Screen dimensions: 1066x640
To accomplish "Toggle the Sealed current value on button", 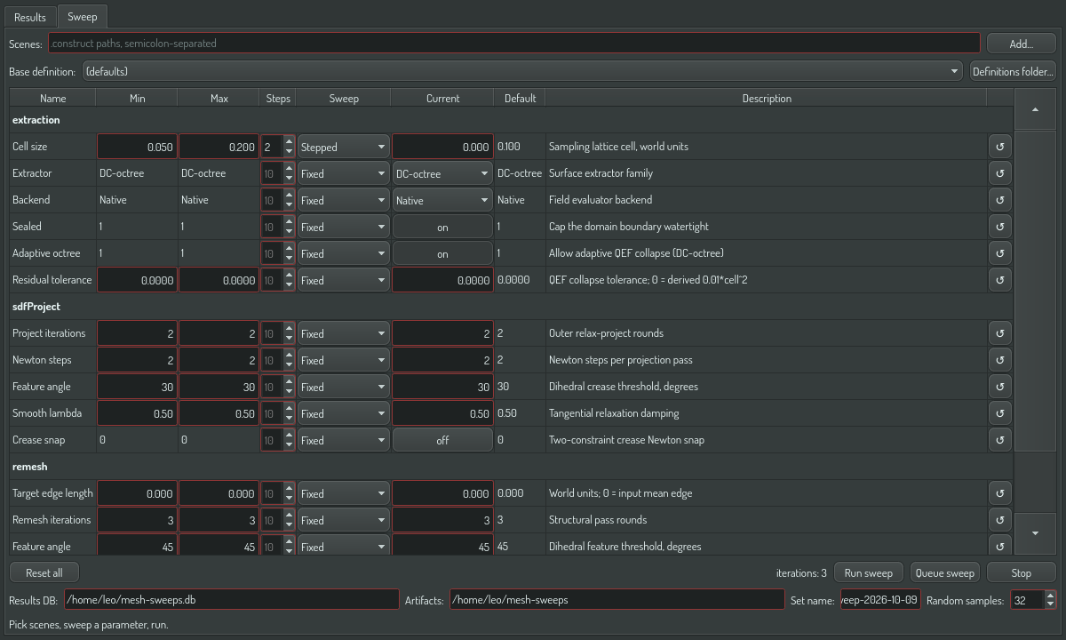I will point(442,227).
